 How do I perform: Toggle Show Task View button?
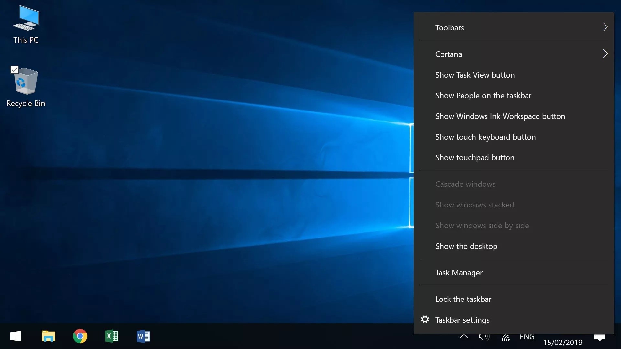475,75
